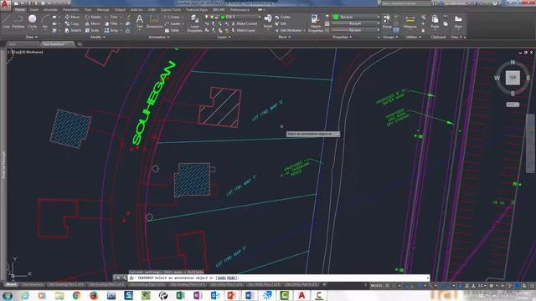Image resolution: width=536 pixels, height=301 pixels.
Task: Select the Arc tool
Action: coord(44,21)
